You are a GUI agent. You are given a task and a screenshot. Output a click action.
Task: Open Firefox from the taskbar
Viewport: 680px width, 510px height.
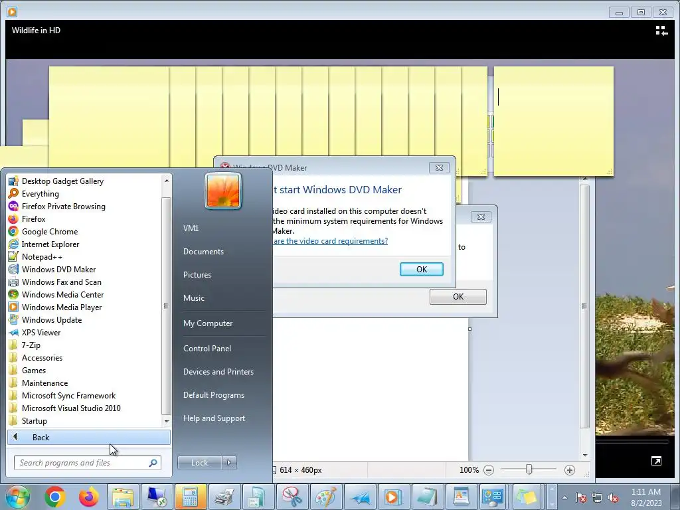click(x=88, y=497)
